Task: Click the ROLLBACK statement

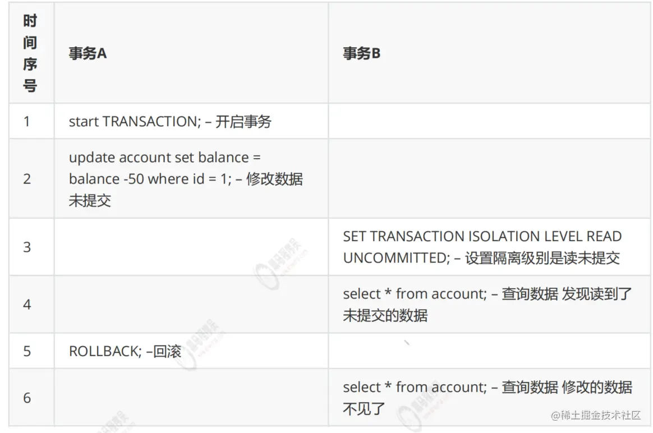Action: point(125,351)
